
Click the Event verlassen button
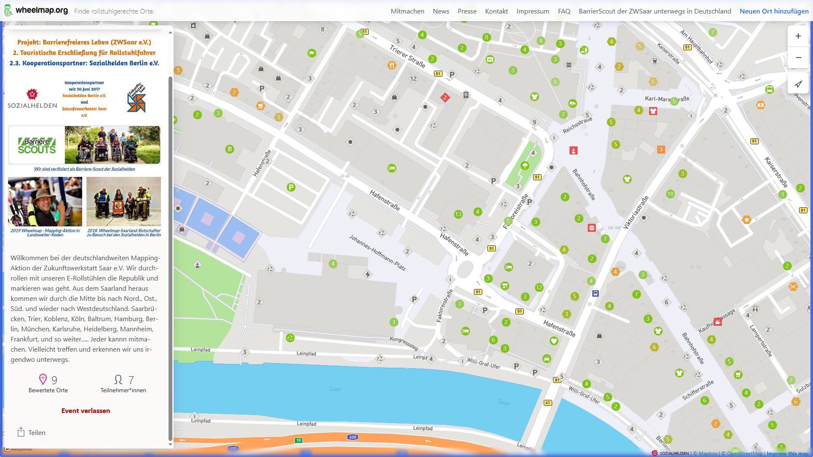86,411
